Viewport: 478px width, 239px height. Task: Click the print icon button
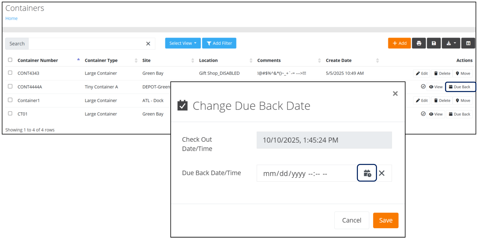pos(419,43)
